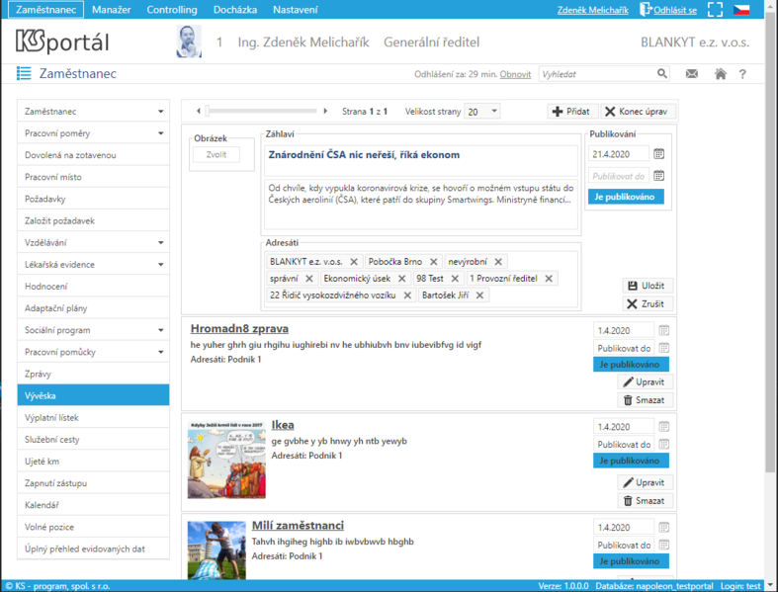Open Velikost strany dropdown

point(481,112)
